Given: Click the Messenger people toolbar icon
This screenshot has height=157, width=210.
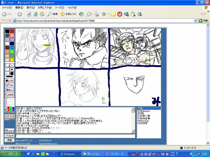Looking at the screenshot, I should (x=139, y=14).
